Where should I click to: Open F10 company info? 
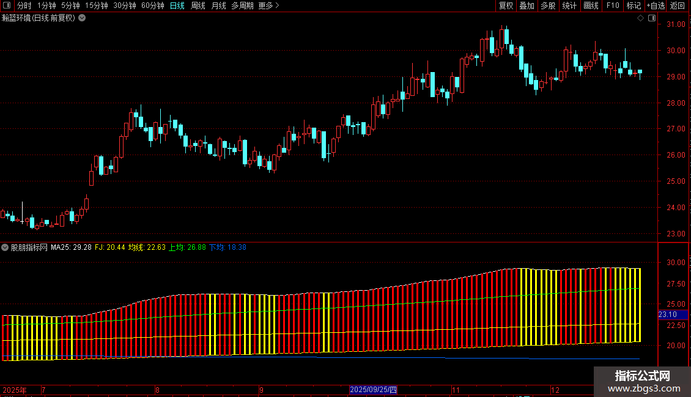[x=613, y=5]
